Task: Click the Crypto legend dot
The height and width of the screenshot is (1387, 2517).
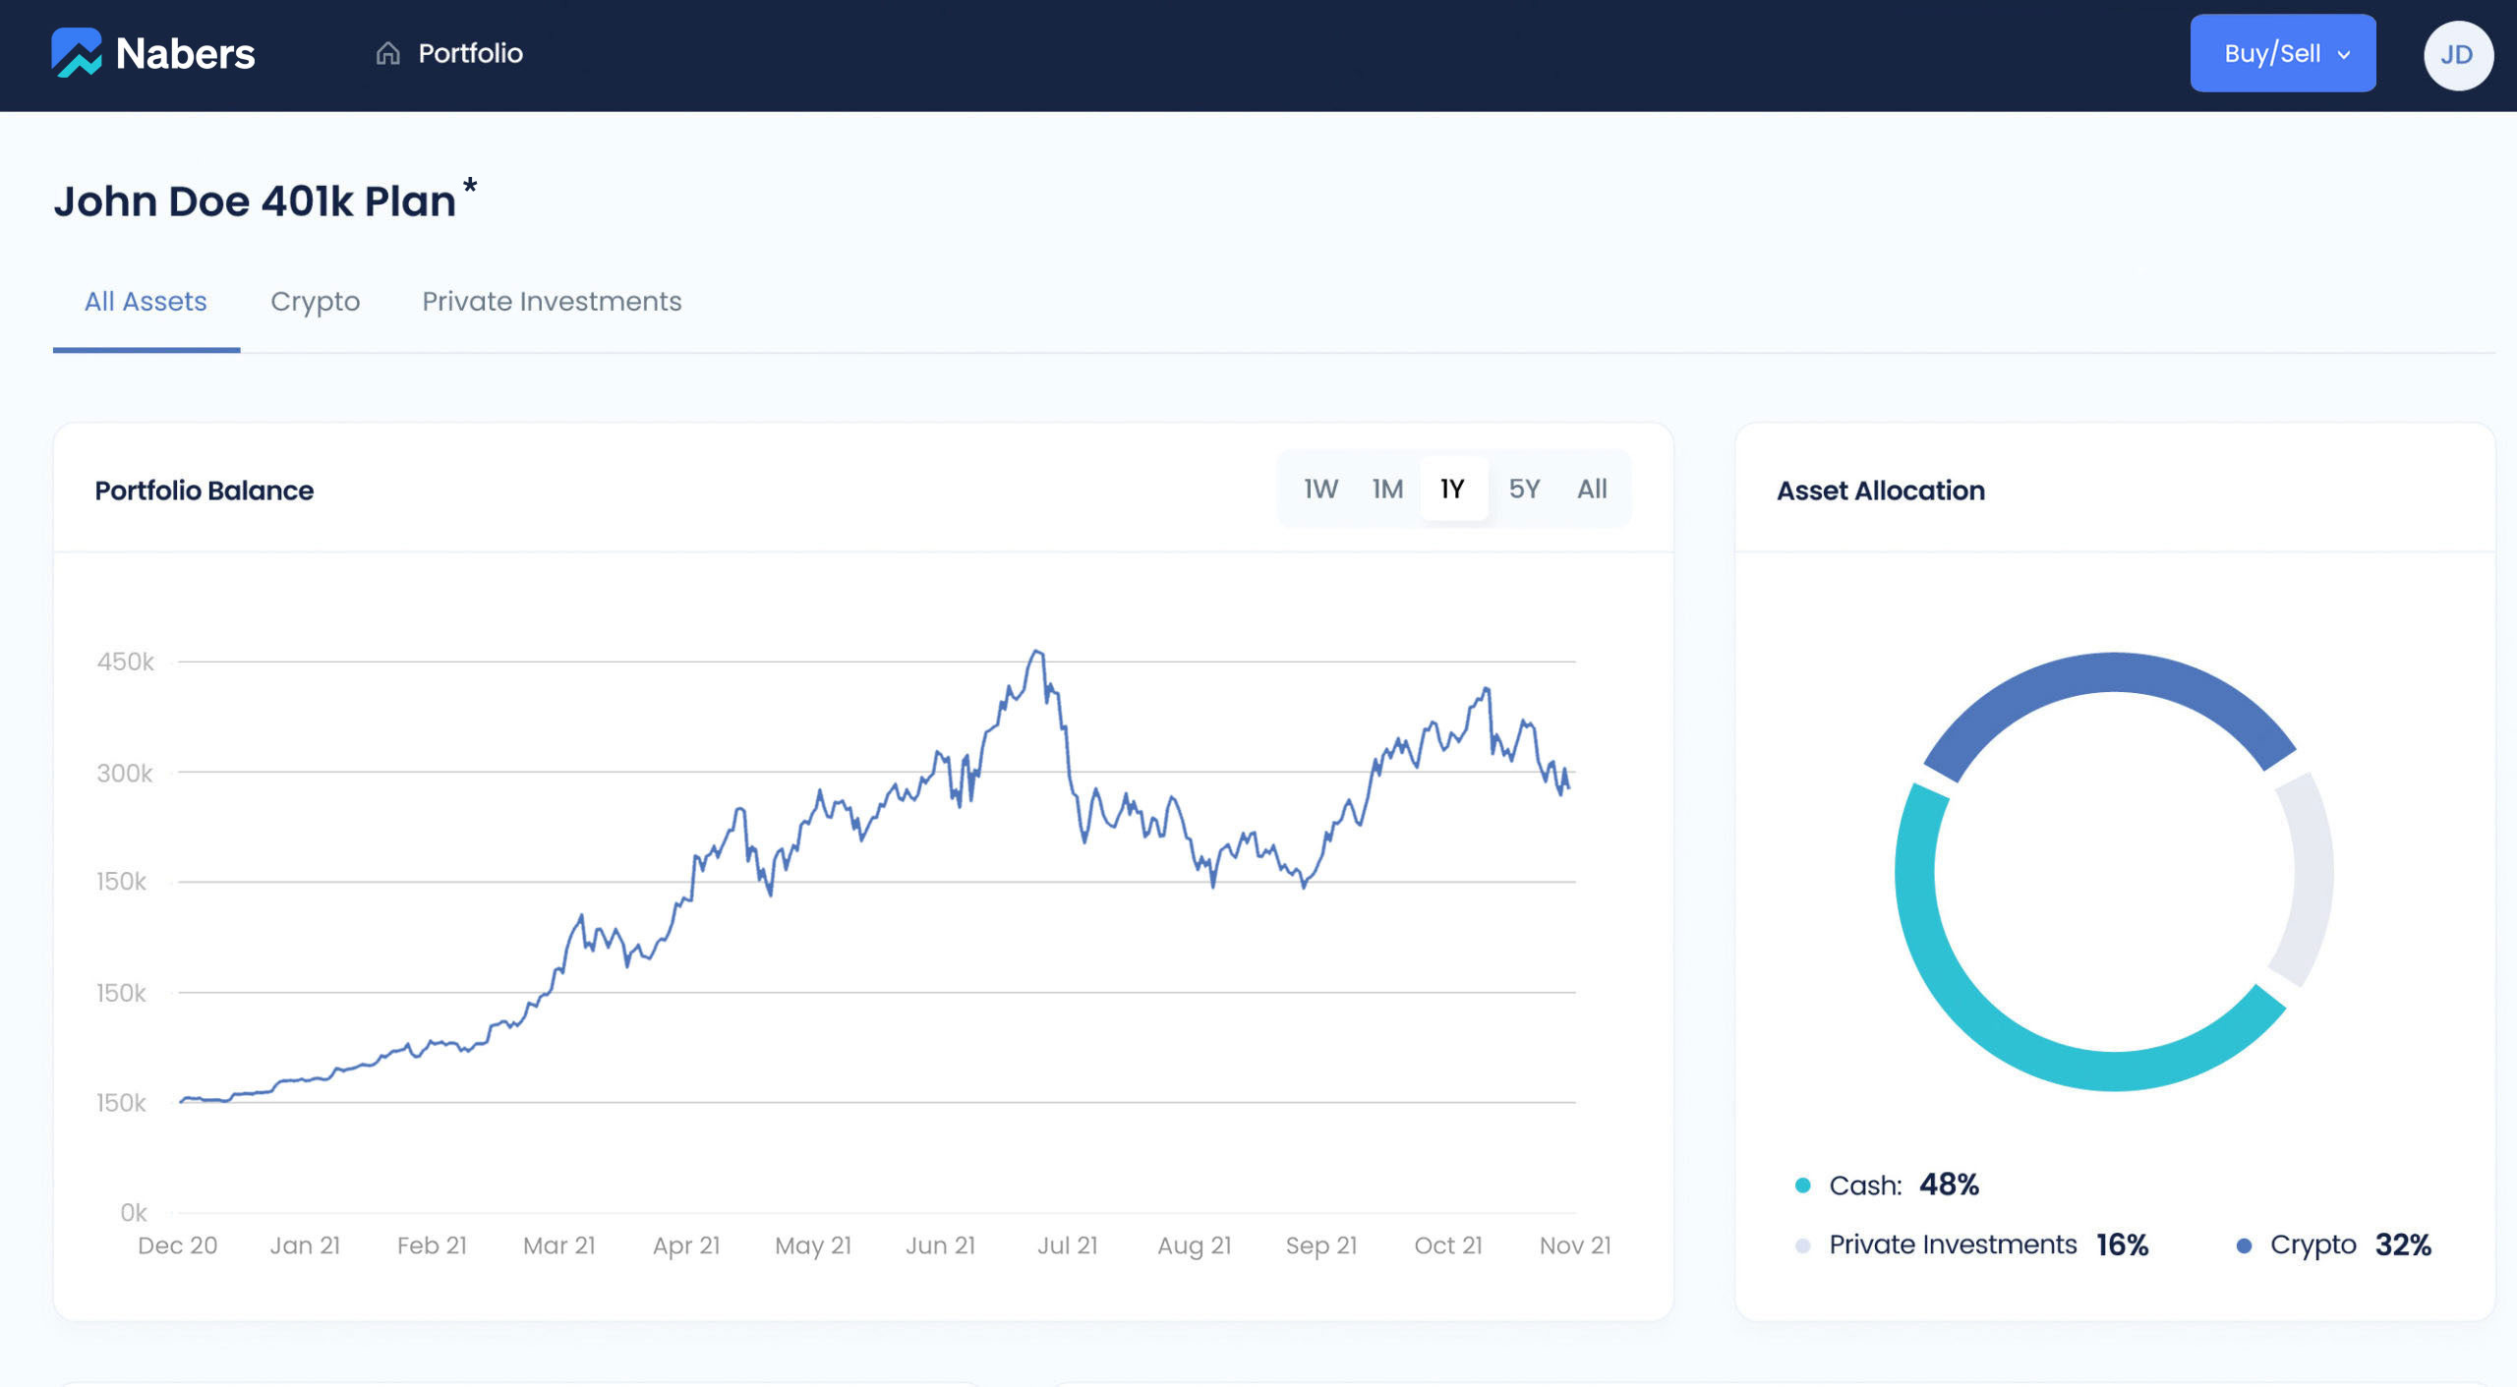Action: point(2244,1245)
